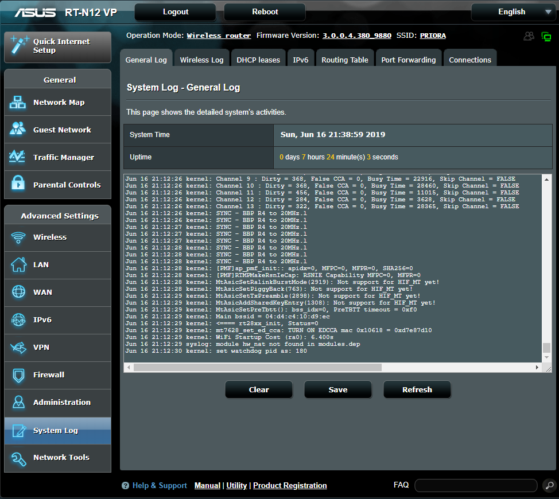The image size is (559, 499).
Task: Click the Network Map icon
Action: pyautogui.click(x=18, y=102)
